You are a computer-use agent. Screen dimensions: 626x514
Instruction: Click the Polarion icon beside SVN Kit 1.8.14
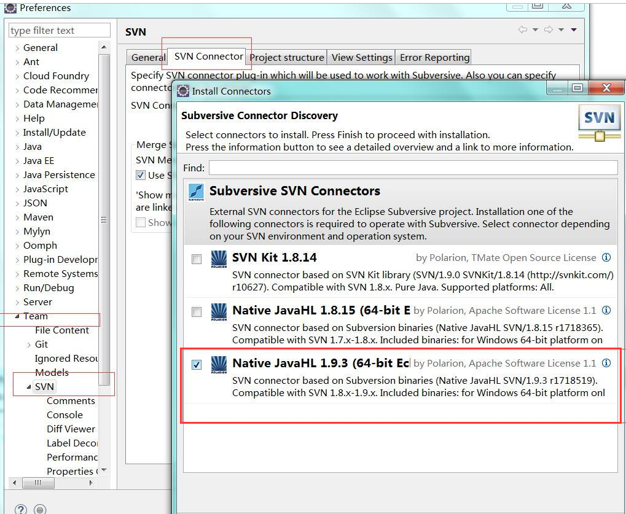218,259
